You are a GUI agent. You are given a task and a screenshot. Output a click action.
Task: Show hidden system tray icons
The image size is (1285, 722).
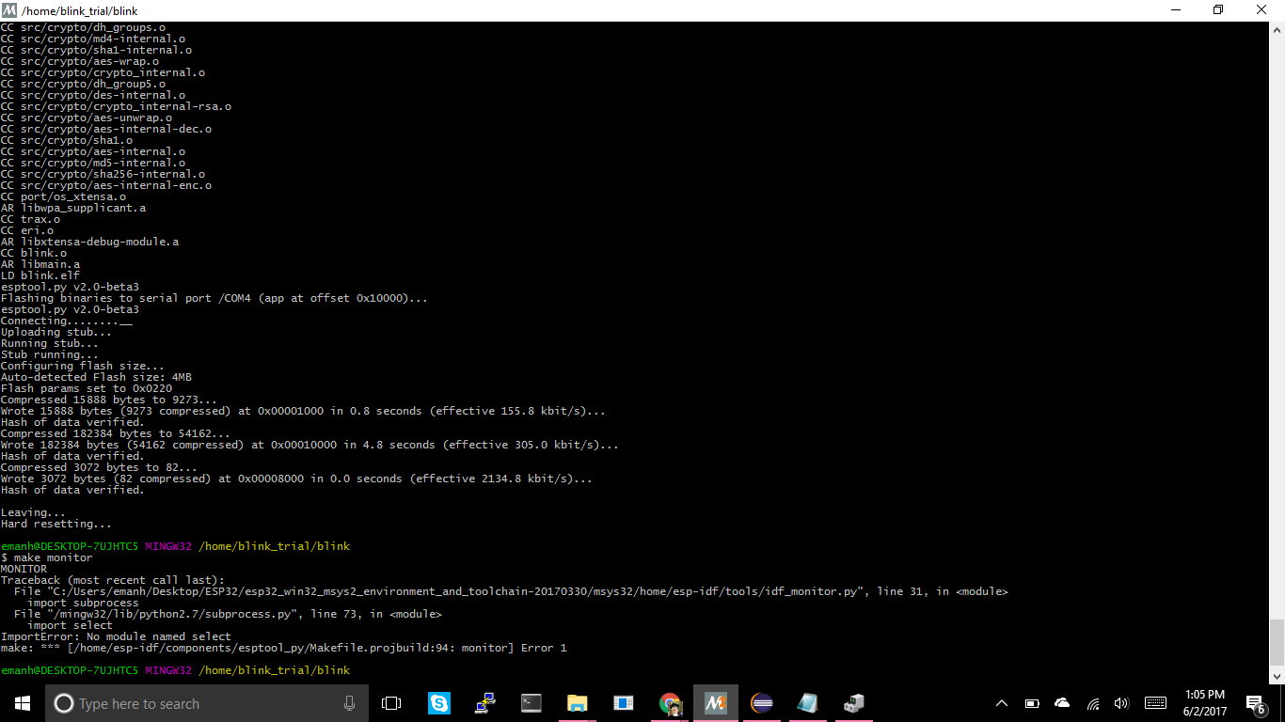(1002, 703)
